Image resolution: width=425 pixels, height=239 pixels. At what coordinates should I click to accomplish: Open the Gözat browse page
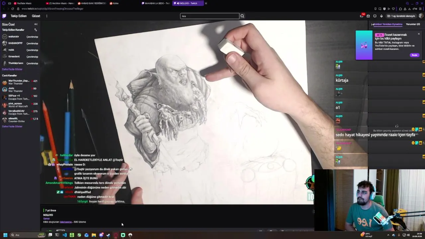tap(36, 16)
